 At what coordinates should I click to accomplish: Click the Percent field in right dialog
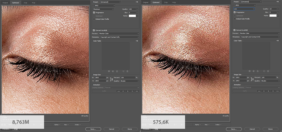click(268, 77)
